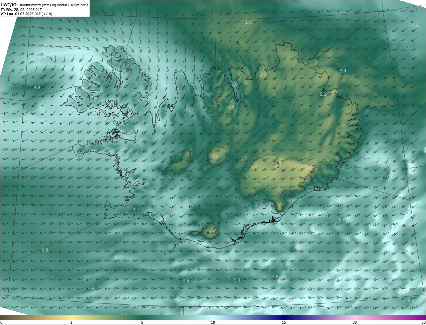Click the 3.0 value on the map
The width and height of the screenshot is (426, 325).
pos(263,74)
